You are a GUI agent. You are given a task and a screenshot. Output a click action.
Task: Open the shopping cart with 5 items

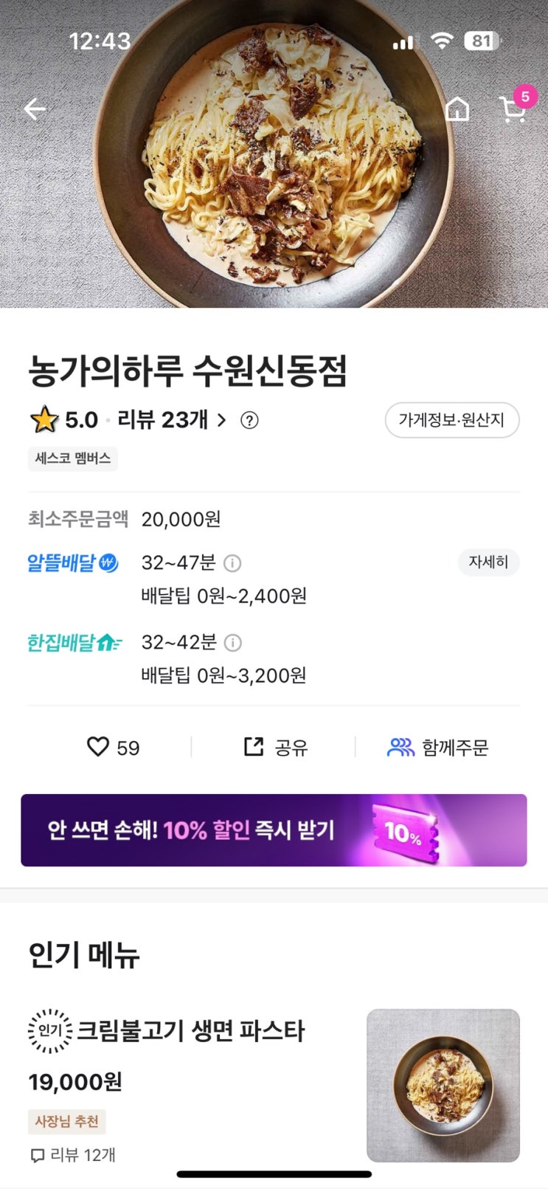[x=513, y=108]
